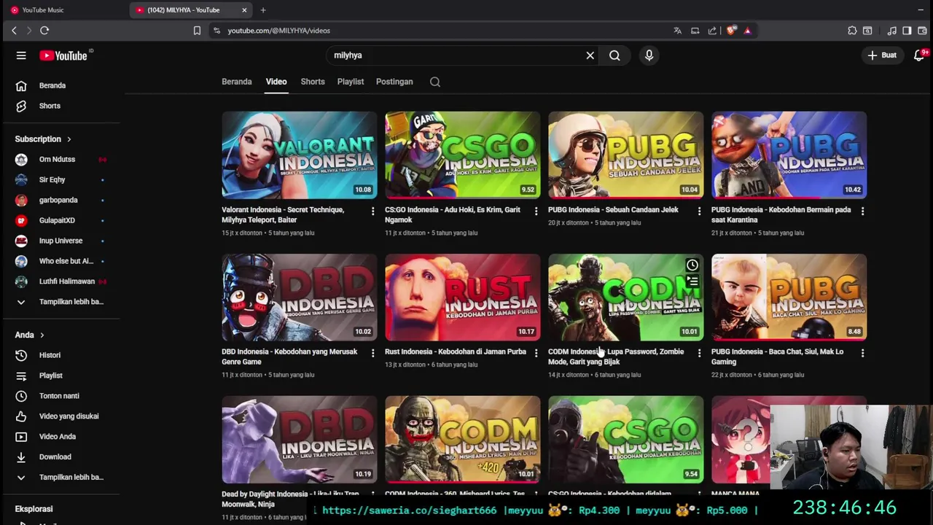Reload the page in browser toolbar
The width and height of the screenshot is (933, 525).
click(x=44, y=31)
